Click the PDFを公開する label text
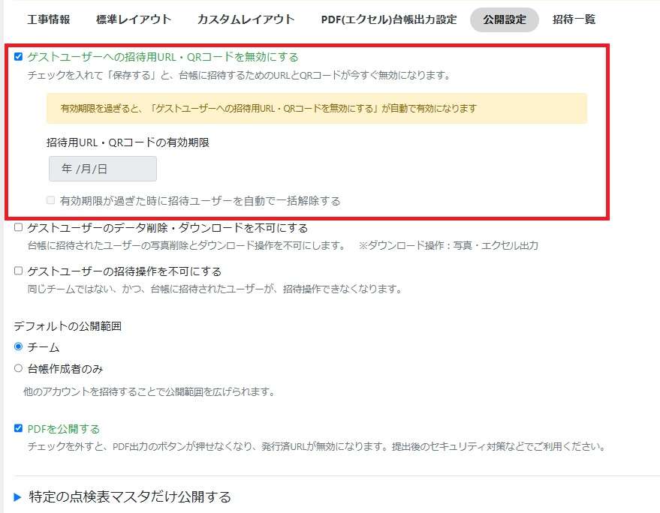This screenshot has height=513, width=660. pyautogui.click(x=64, y=429)
